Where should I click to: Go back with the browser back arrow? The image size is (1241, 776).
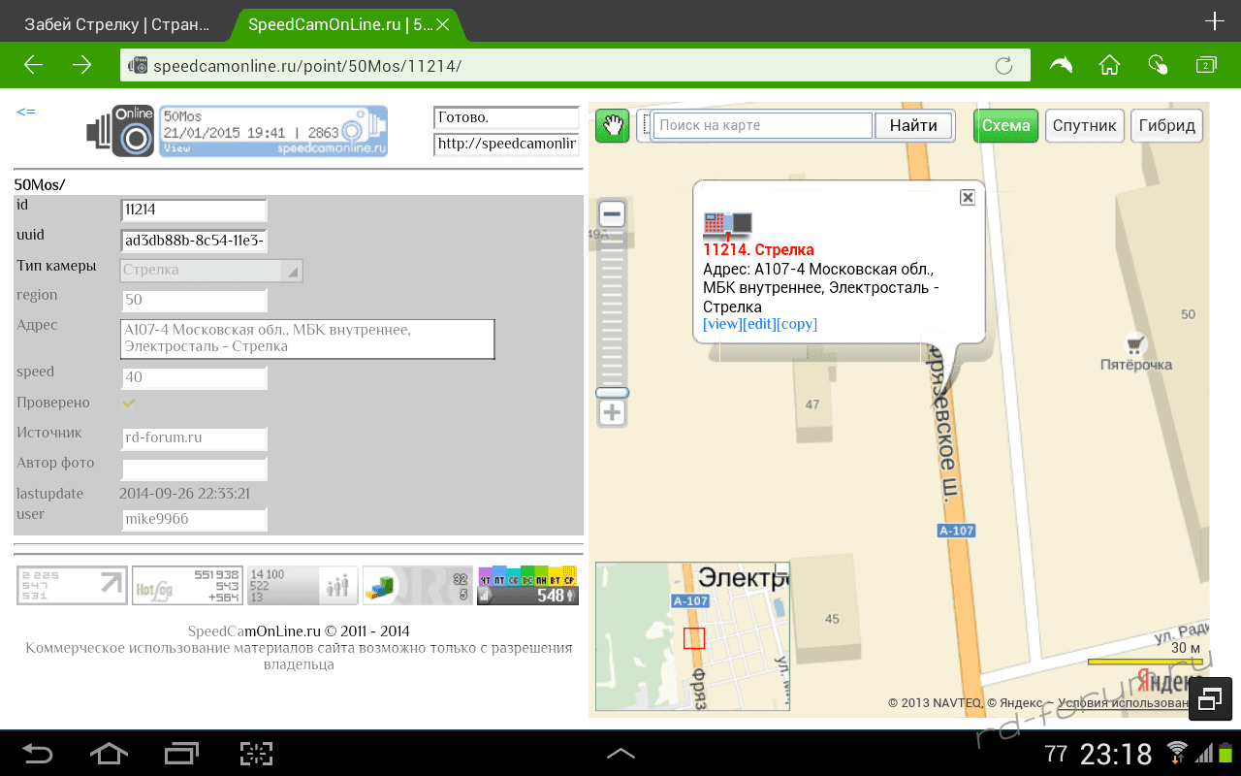34,65
